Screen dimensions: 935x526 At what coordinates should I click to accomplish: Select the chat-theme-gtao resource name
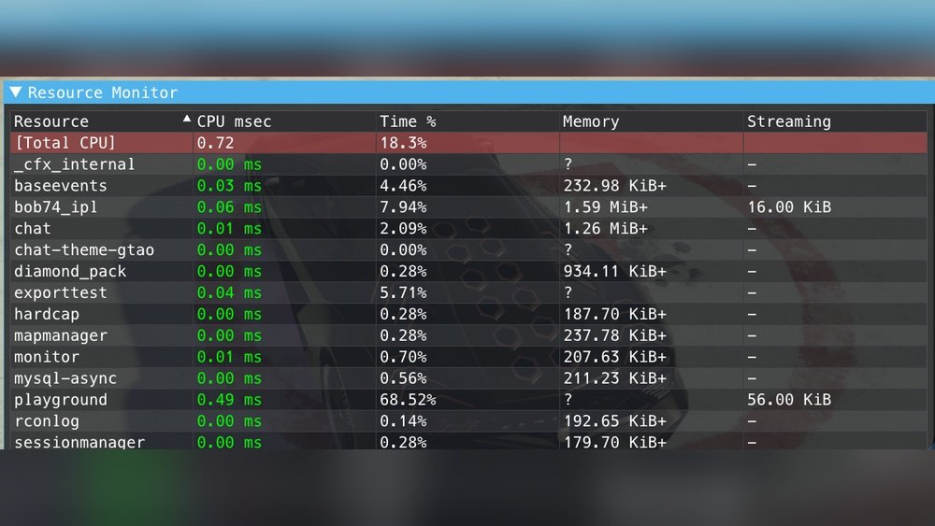tap(84, 249)
